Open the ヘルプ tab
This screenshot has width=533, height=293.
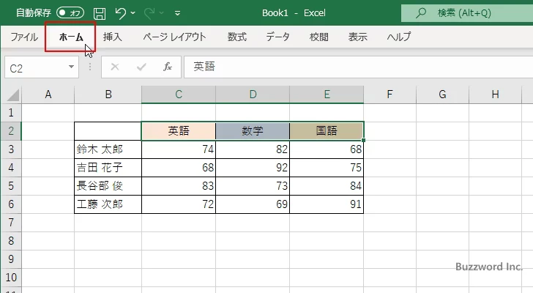[x=398, y=37]
